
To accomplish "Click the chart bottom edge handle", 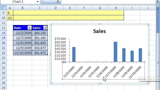I will tap(100, 84).
